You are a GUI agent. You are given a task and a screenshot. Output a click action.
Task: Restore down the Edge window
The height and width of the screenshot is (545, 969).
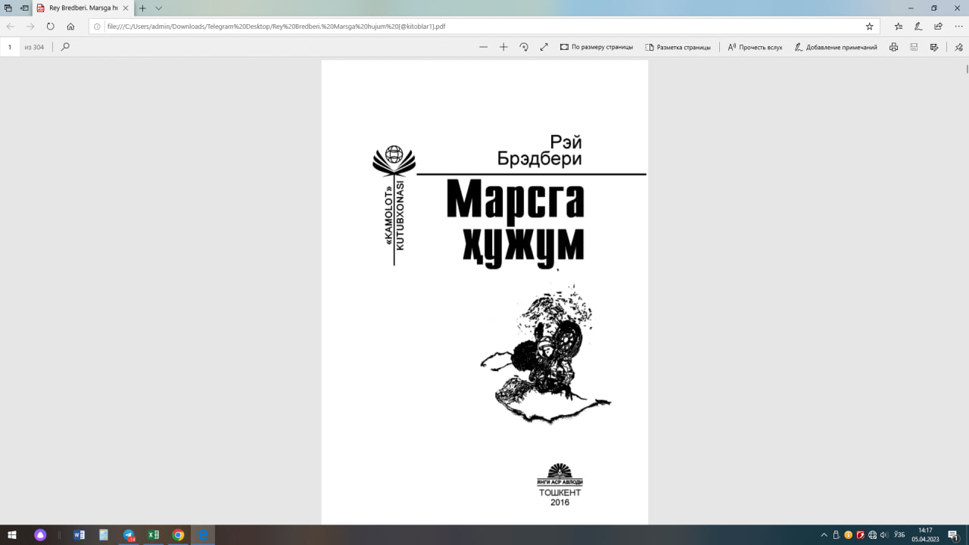click(x=934, y=8)
